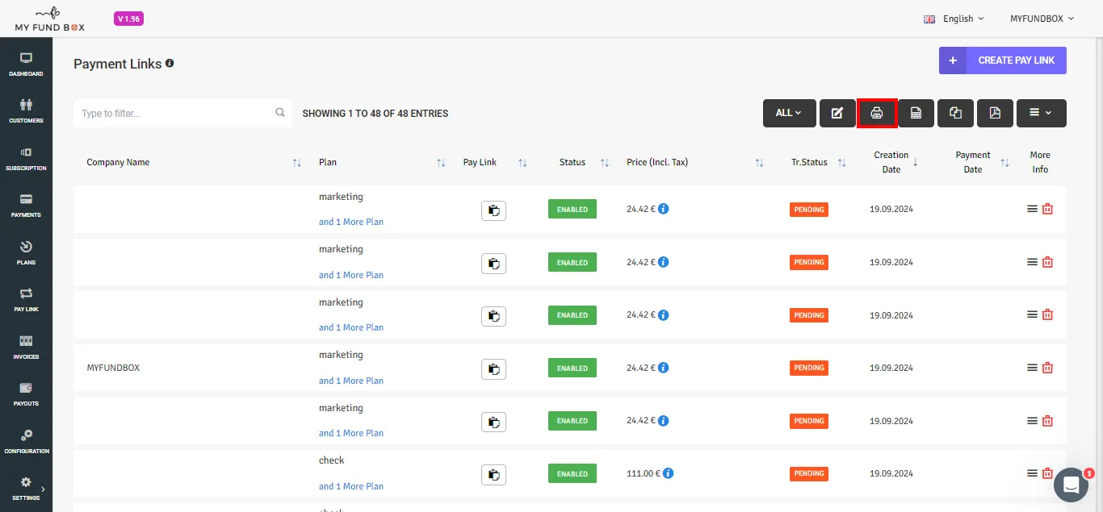Click the Create Pay Link button
Screen dimensions: 1103x512
1002,60
